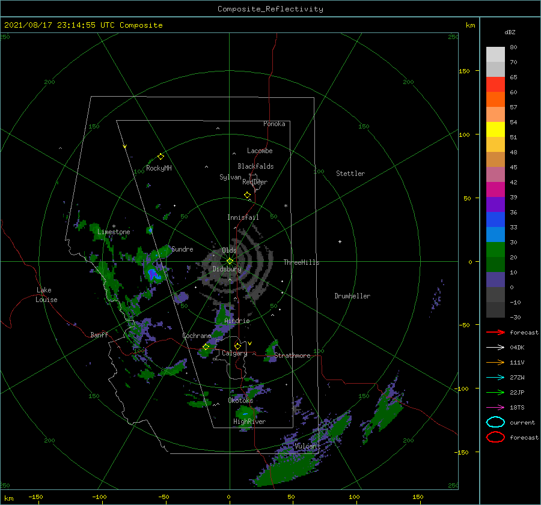Click the 39 dBZ magenta color swatch
The height and width of the screenshot is (505, 541).
[x=495, y=189]
